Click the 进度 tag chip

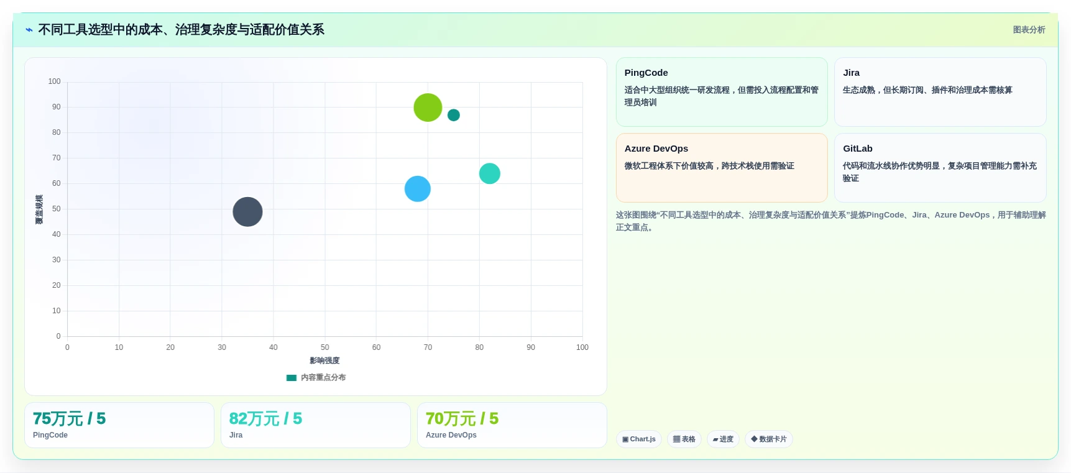click(723, 439)
